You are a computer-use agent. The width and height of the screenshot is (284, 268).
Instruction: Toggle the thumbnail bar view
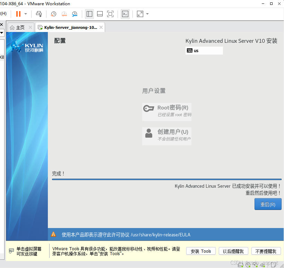(x=100, y=14)
